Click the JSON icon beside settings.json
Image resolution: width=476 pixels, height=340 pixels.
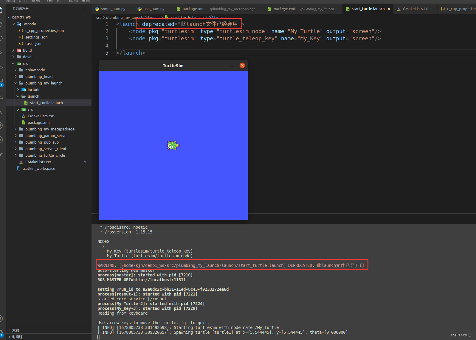(21, 37)
